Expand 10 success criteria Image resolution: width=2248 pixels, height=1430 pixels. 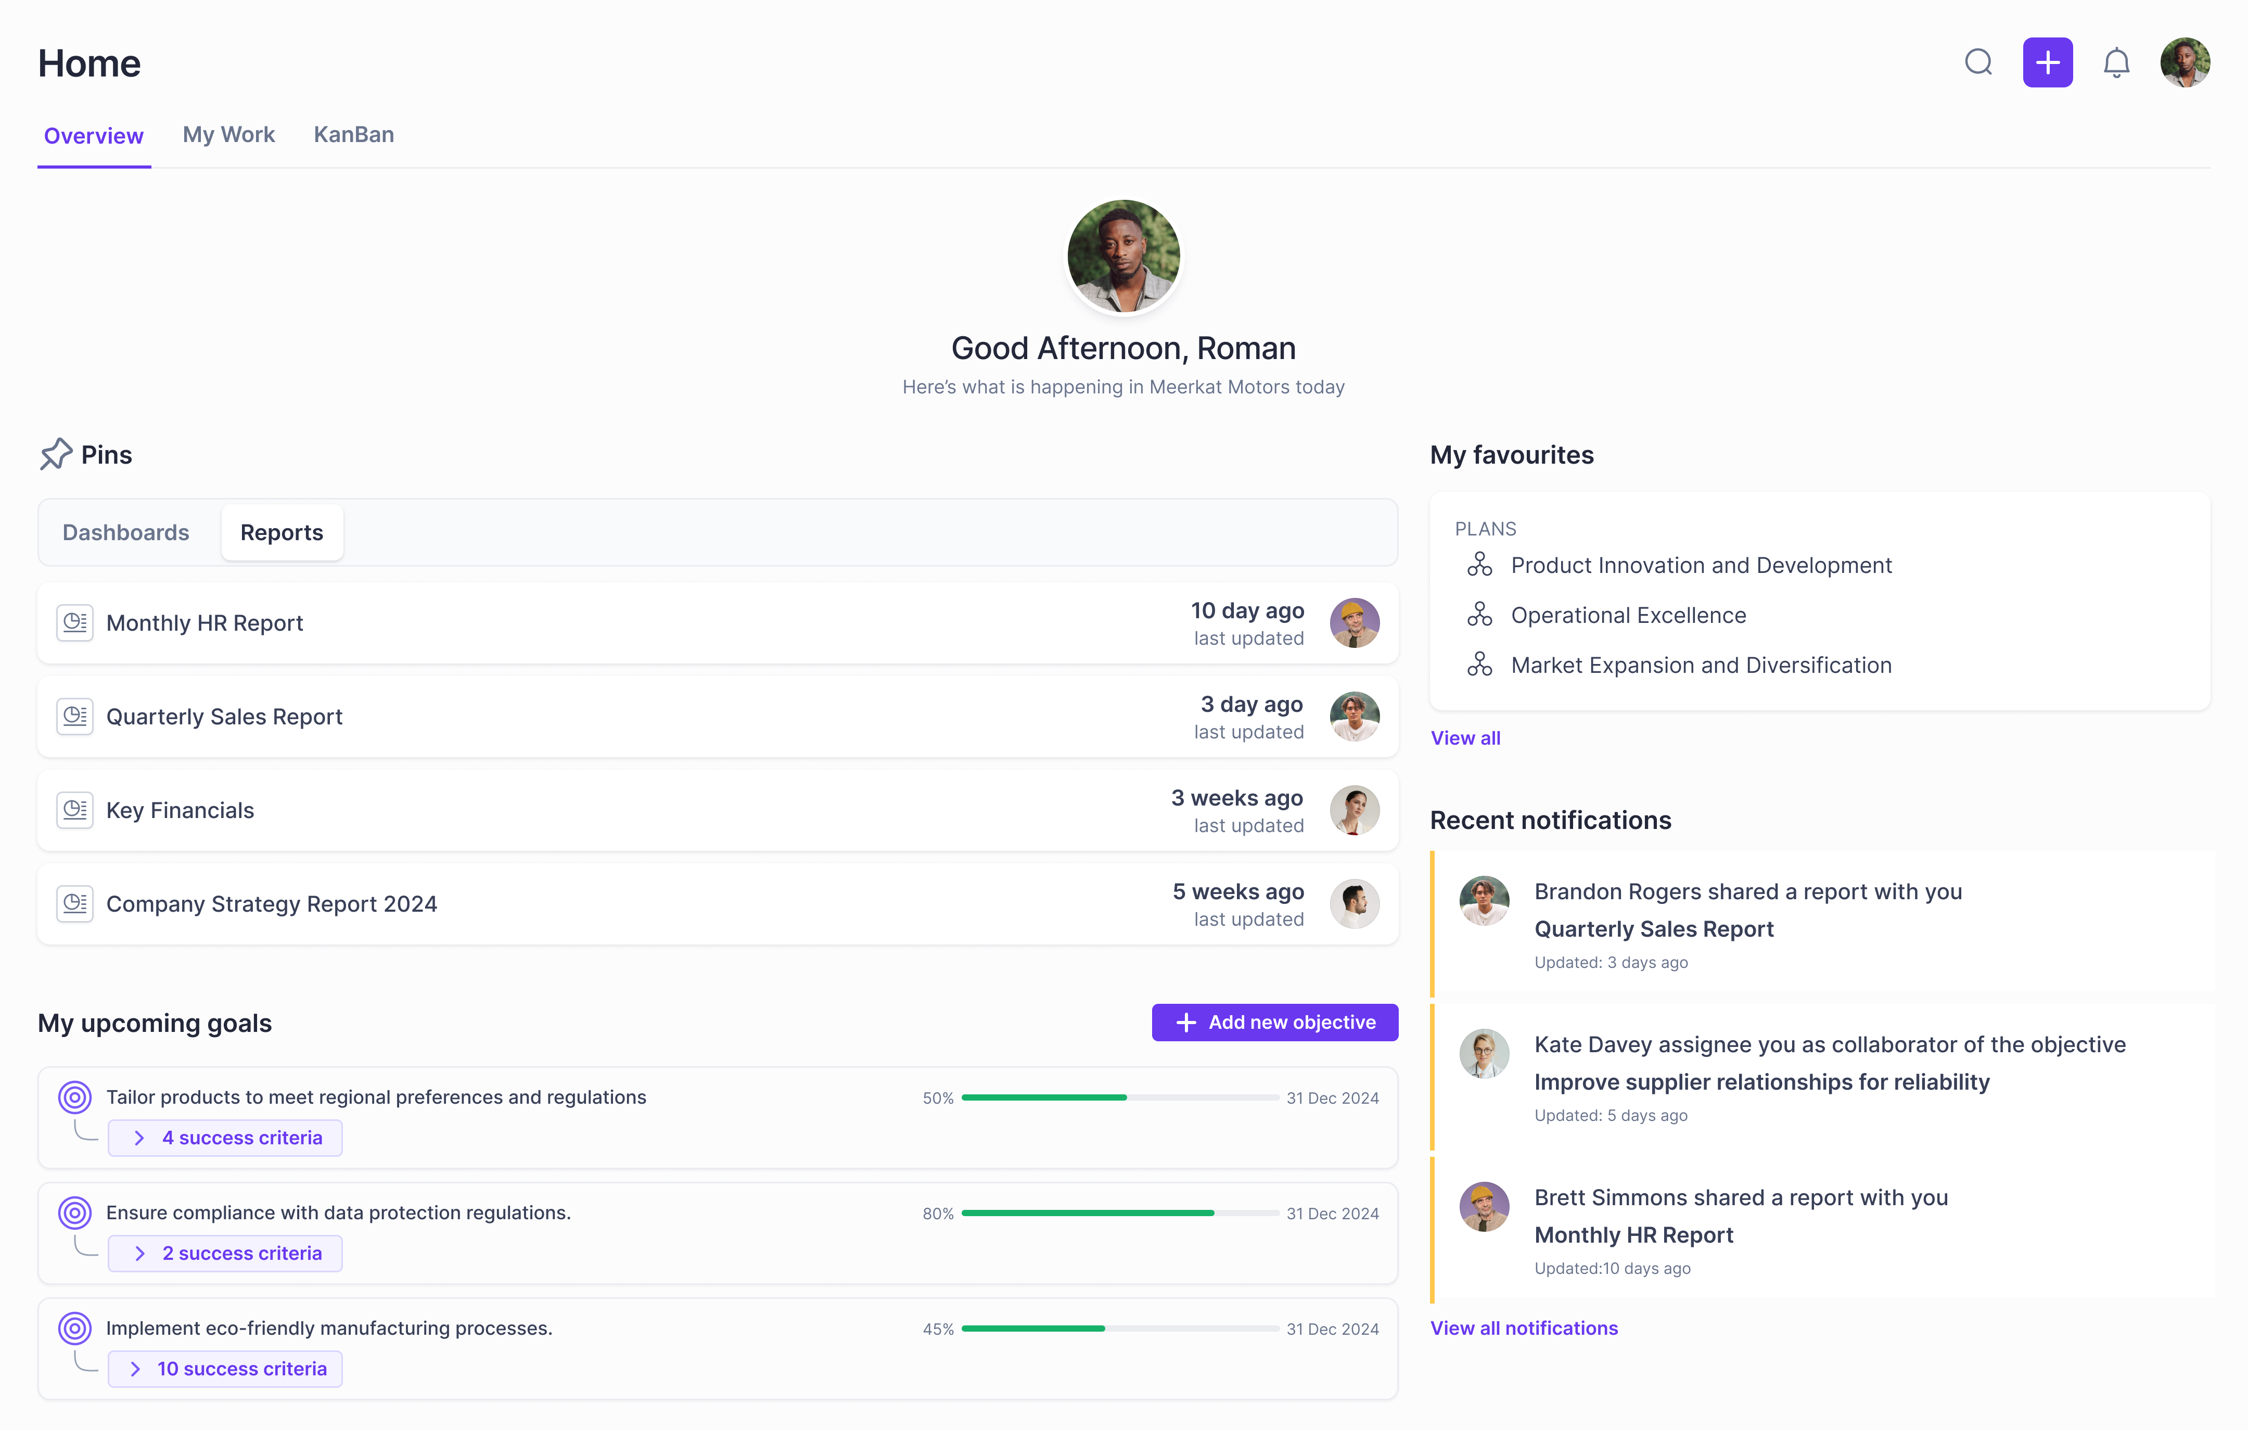point(225,1369)
